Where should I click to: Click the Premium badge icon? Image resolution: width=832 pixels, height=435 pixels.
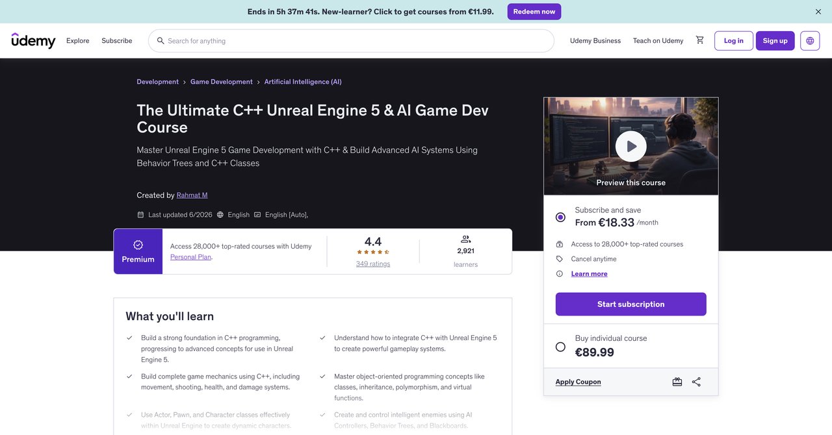pyautogui.click(x=138, y=245)
